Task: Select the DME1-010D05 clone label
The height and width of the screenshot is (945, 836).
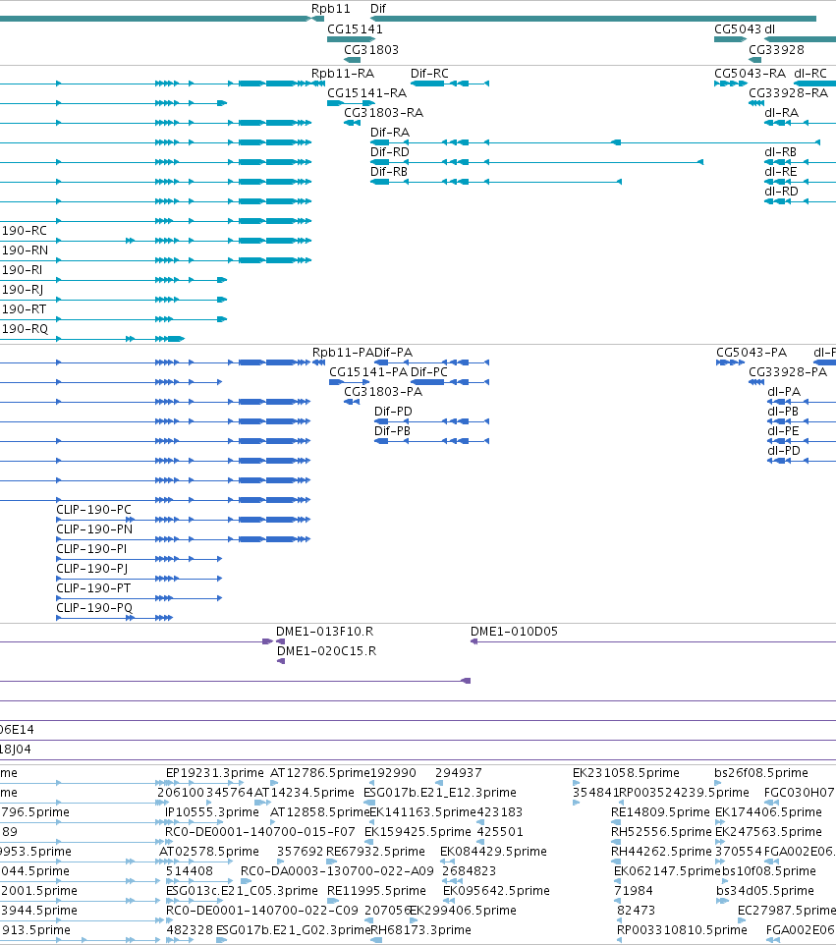Action: coord(514,631)
